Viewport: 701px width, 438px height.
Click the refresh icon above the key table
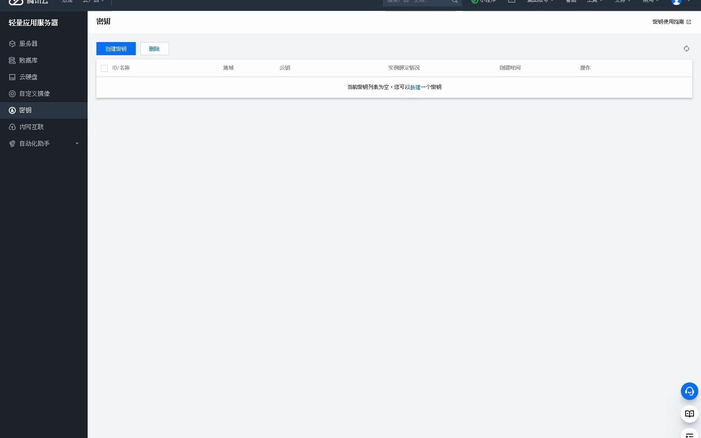[687, 49]
